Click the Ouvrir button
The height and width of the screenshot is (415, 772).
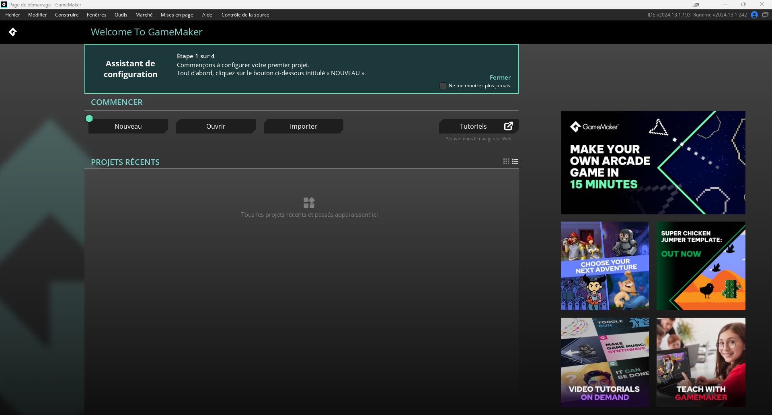pyautogui.click(x=216, y=126)
